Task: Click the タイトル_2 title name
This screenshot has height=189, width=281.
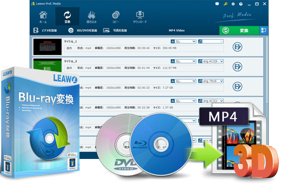Action: [x=70, y=61]
